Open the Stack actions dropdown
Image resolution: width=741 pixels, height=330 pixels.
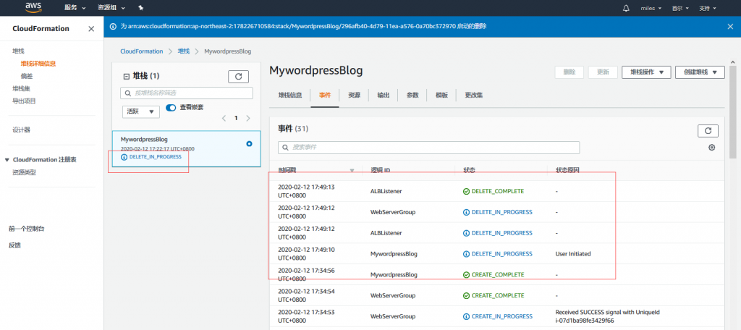click(x=646, y=72)
